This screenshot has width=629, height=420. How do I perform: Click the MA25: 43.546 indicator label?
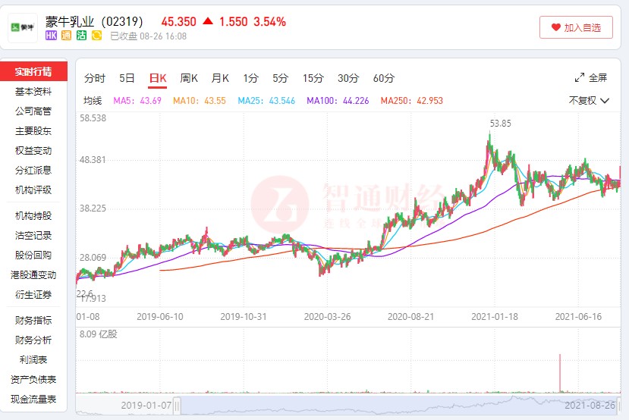tap(266, 101)
